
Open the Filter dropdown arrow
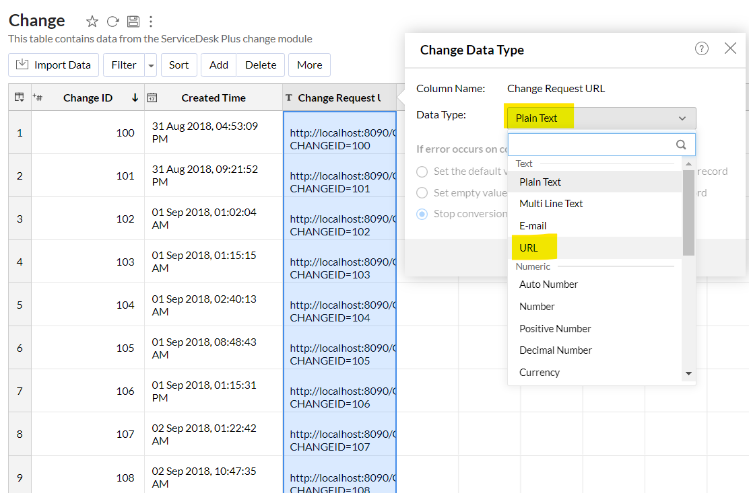tap(151, 65)
